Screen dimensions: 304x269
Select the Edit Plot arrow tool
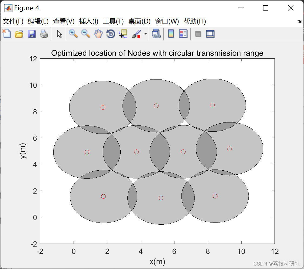tap(59, 34)
